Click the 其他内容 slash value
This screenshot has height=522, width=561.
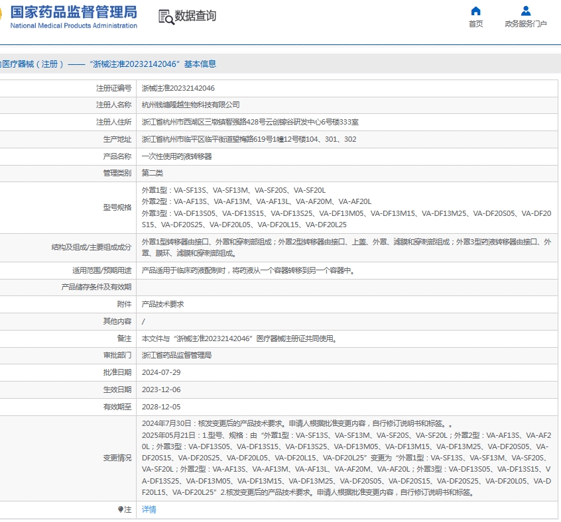coord(143,321)
